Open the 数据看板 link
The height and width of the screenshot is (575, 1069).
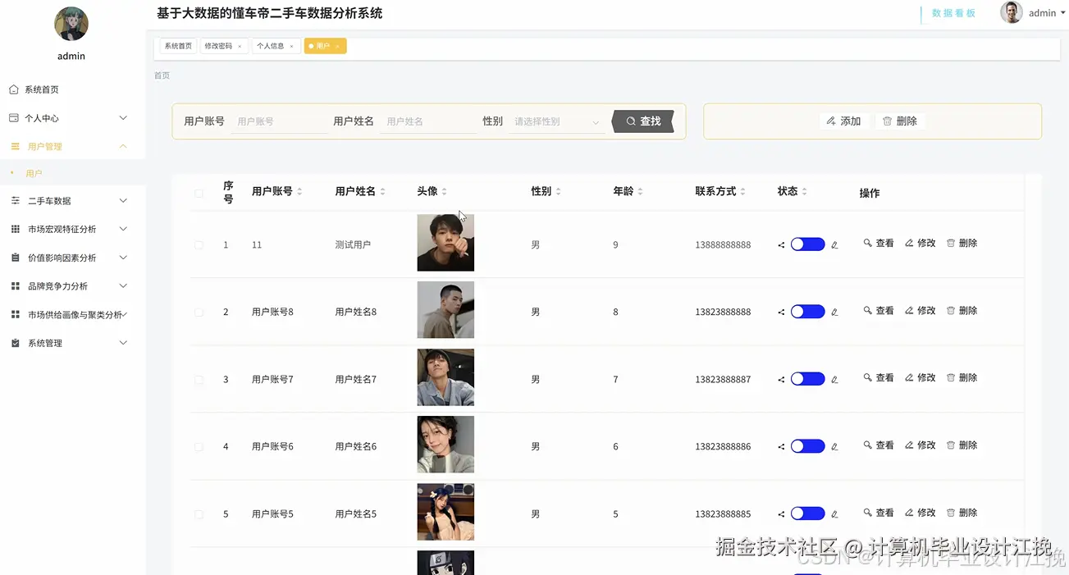click(953, 13)
